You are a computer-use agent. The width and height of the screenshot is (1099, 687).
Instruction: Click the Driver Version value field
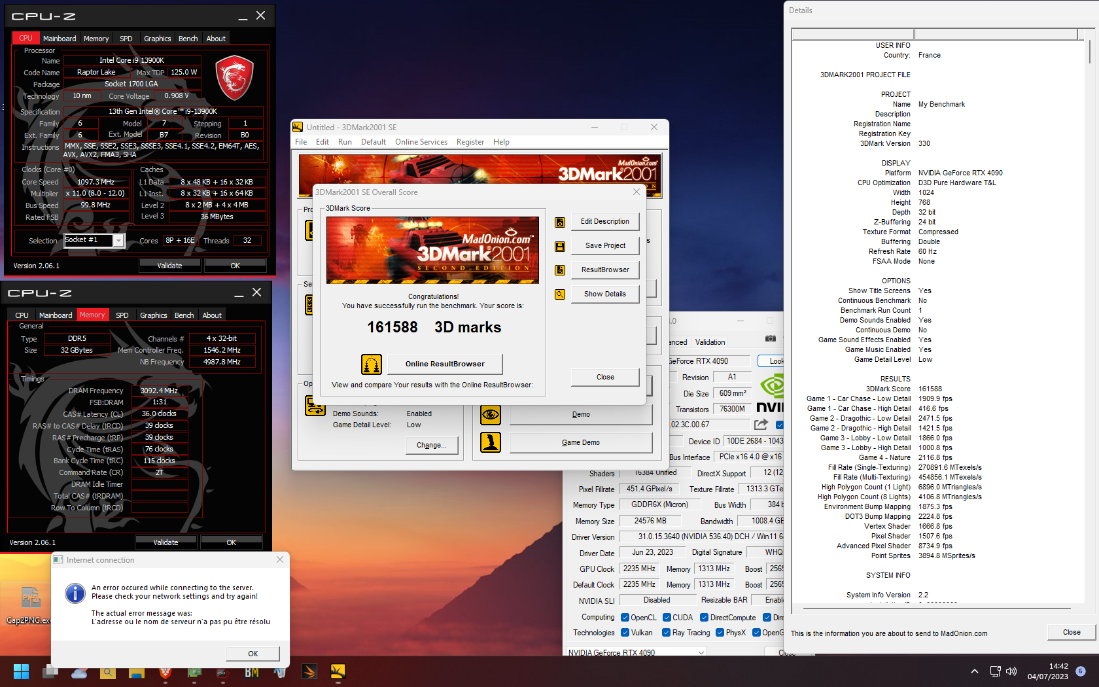tap(702, 537)
